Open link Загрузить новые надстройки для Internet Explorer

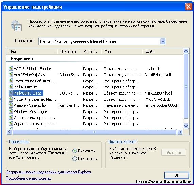point(48,172)
